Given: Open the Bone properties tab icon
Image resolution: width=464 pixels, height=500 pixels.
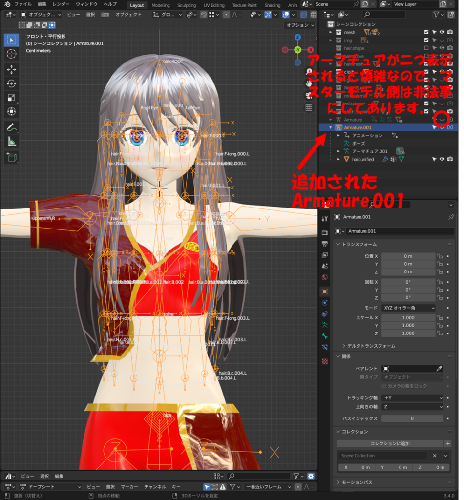Looking at the screenshot, I should [325, 336].
